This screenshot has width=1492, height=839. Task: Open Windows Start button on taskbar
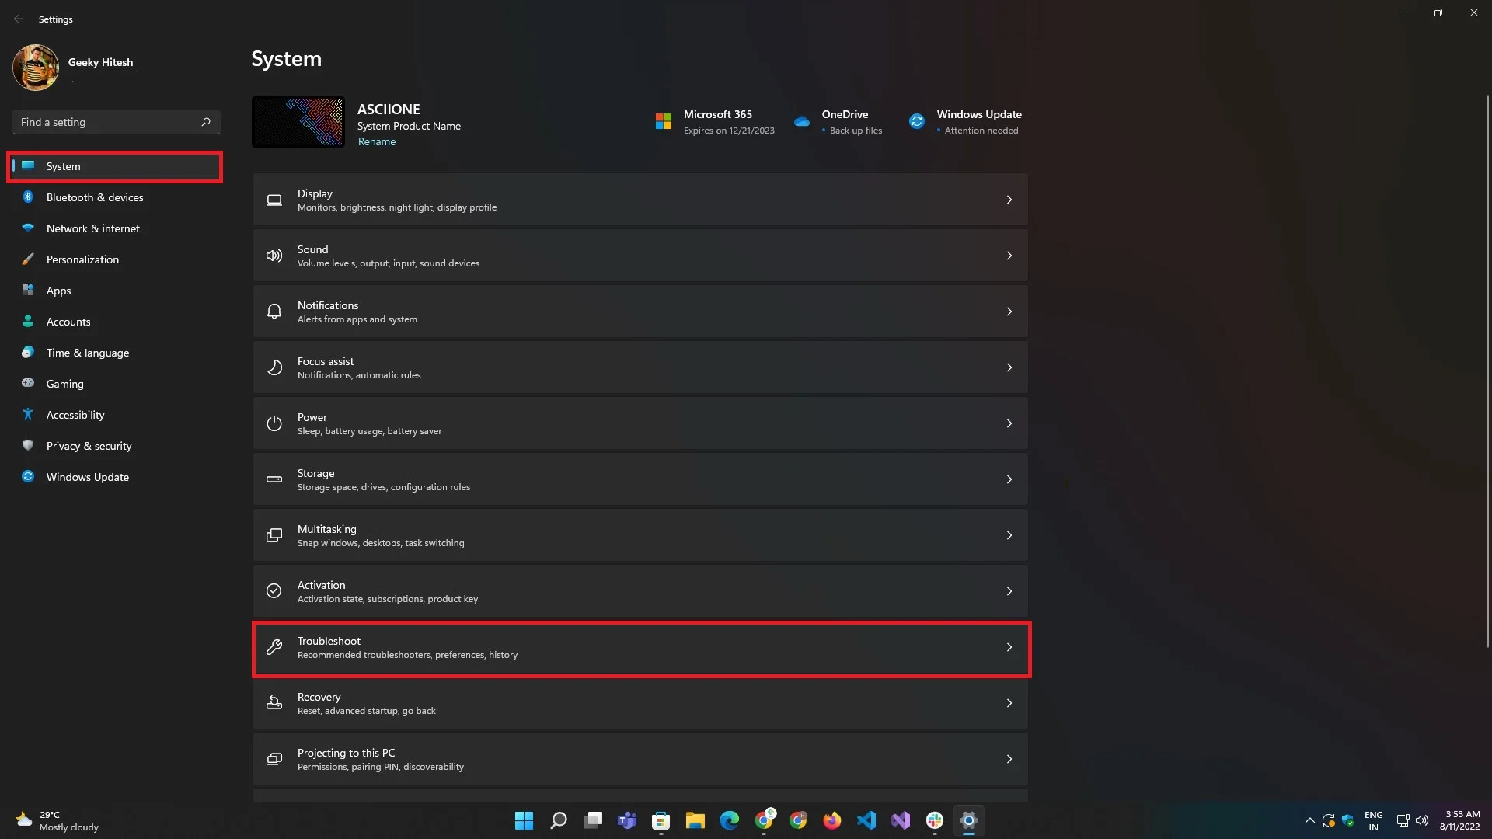click(x=524, y=820)
